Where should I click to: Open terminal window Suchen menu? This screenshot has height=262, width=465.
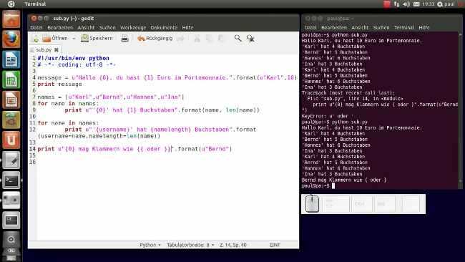coord(381,28)
